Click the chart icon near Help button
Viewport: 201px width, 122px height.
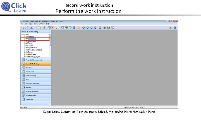170,28
